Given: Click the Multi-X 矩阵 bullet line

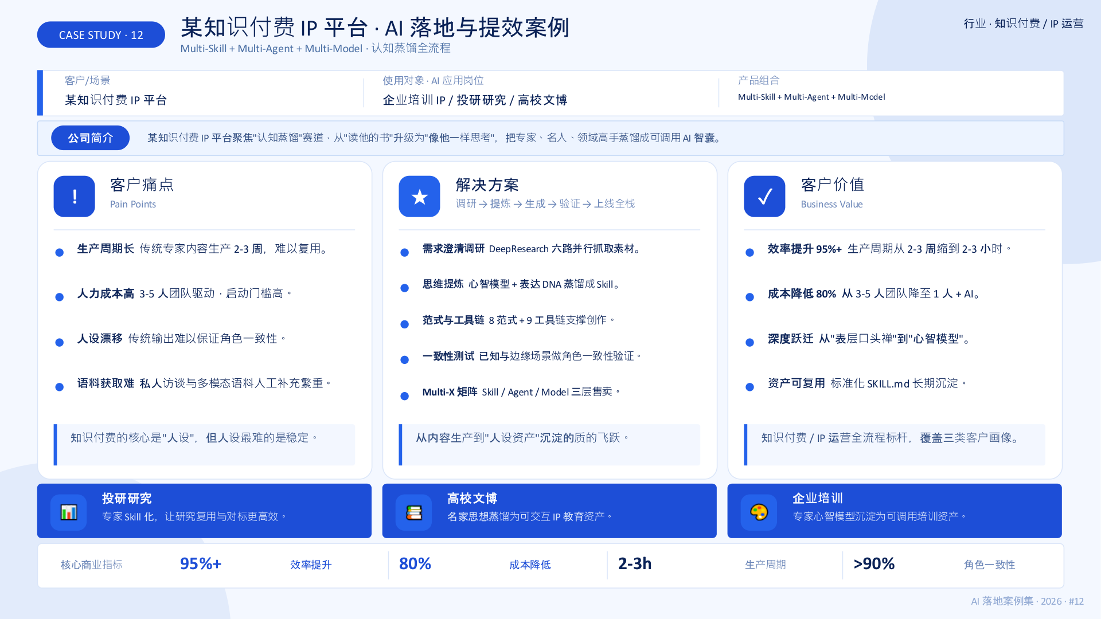Looking at the screenshot, I should (x=521, y=392).
